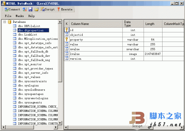Select table dbo.spt_datatype_info

[35, 43]
